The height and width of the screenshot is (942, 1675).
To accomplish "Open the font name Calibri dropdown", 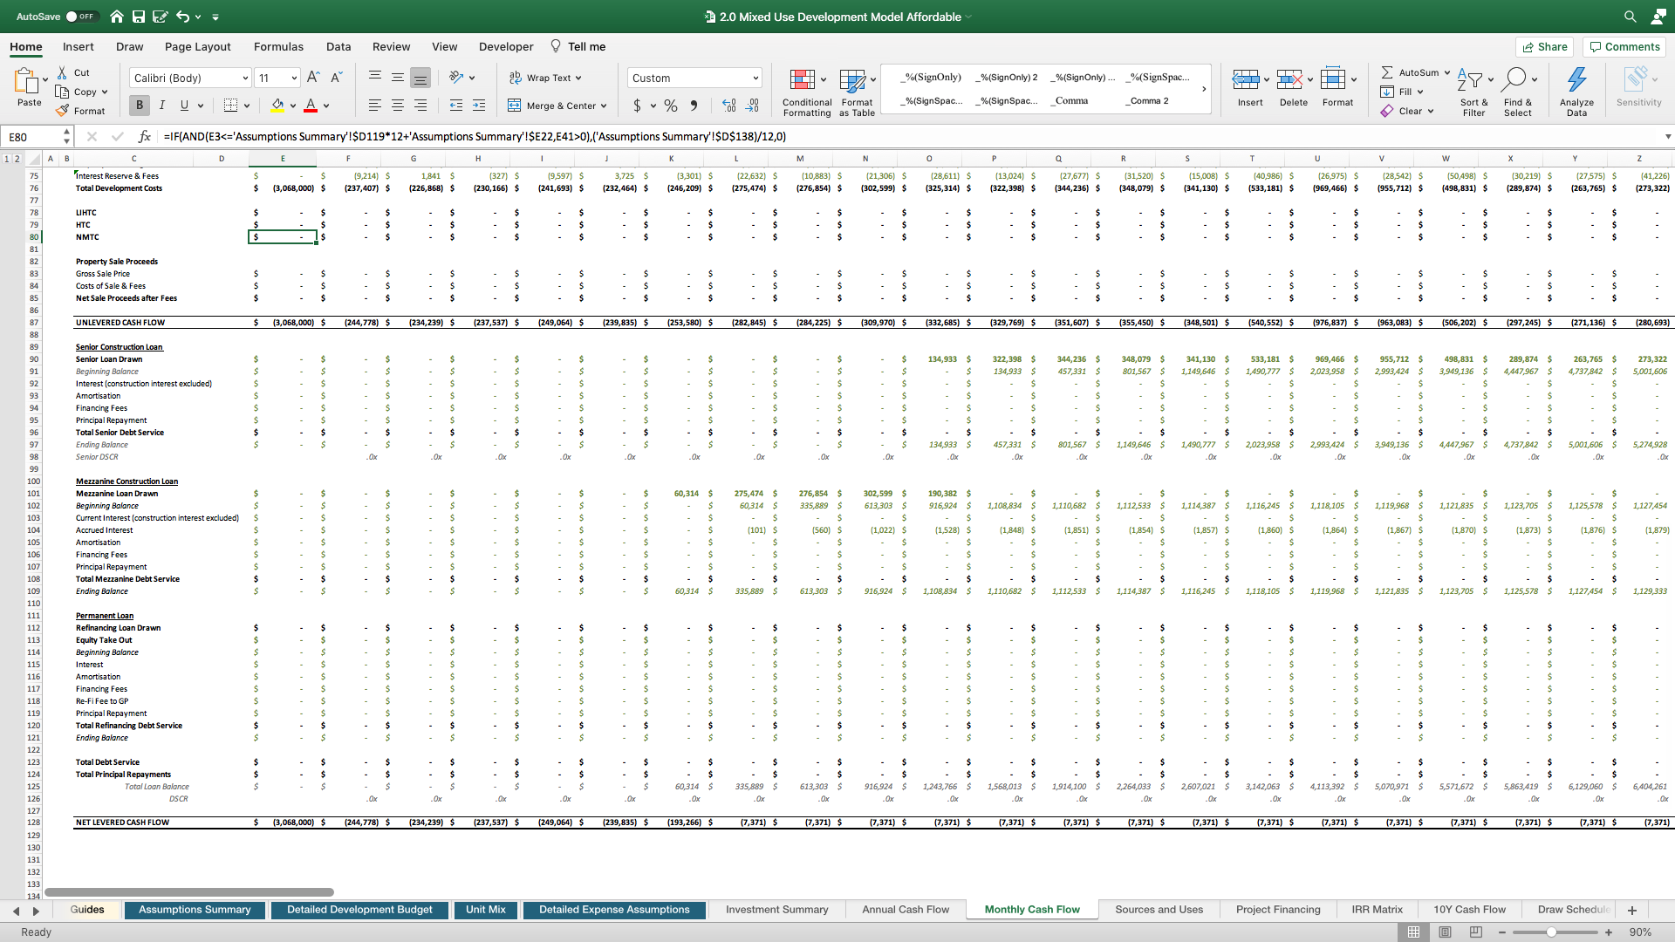I will click(244, 78).
